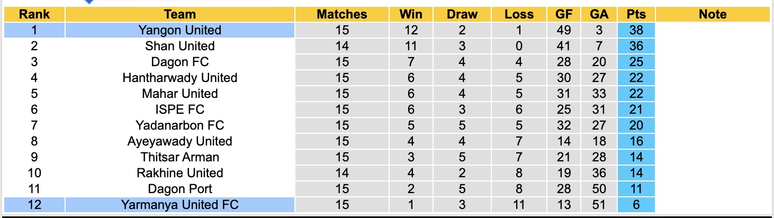Select Thitsar Arman in standings
The height and width of the screenshot is (218, 774).
pos(179,157)
